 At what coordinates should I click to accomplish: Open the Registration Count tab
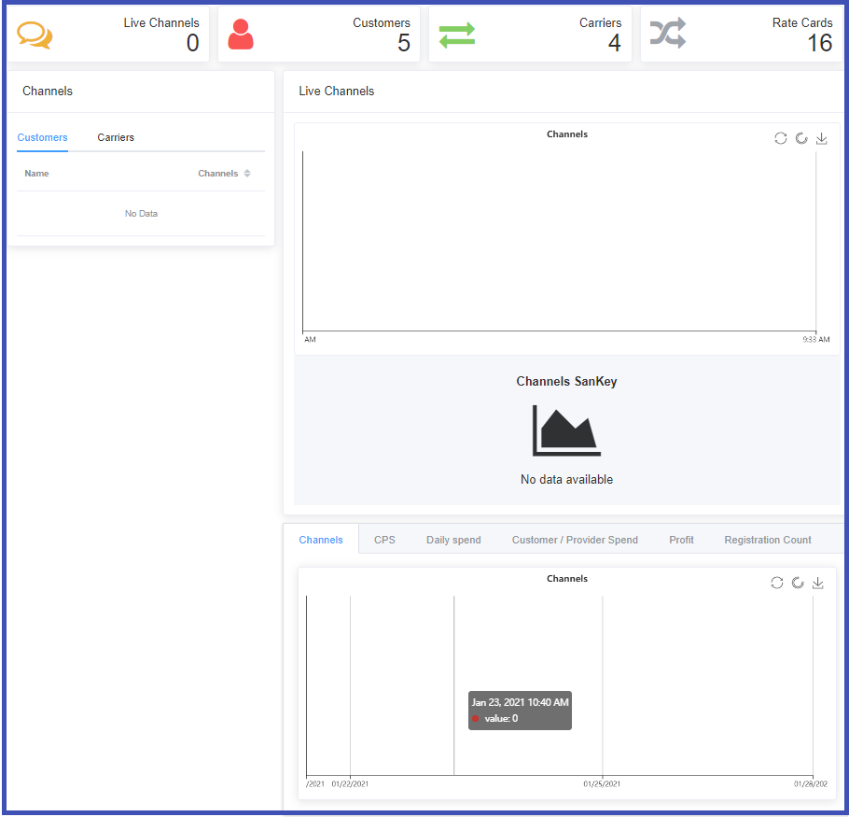pyautogui.click(x=768, y=540)
